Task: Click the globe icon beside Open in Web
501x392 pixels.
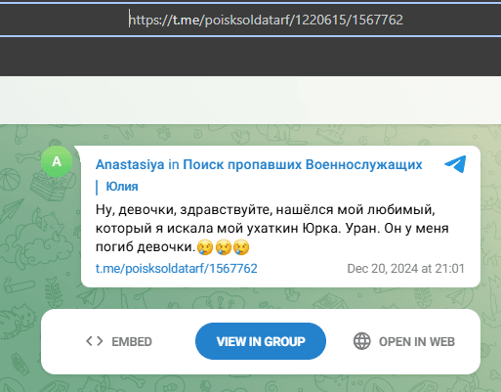Action: [362, 341]
